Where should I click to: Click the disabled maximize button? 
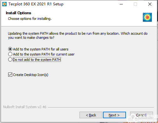pyautogui.click(x=135, y=4)
